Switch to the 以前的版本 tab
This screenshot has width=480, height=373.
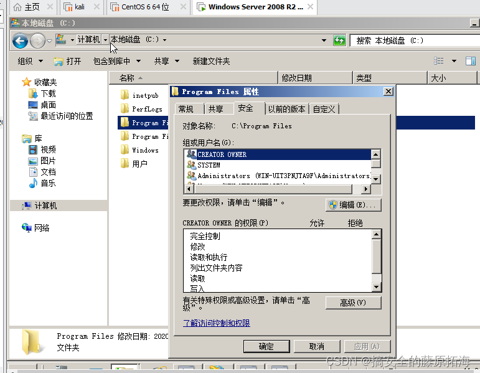[x=287, y=109]
